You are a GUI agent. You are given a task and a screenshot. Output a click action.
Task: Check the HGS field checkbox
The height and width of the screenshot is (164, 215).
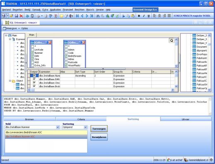pos(33,62)
